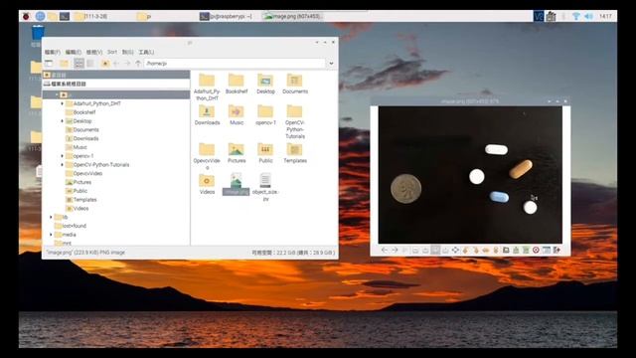Viewport: 636px width, 358px height.
Task: Switch file manager to detailed list view
Action: 90,64
